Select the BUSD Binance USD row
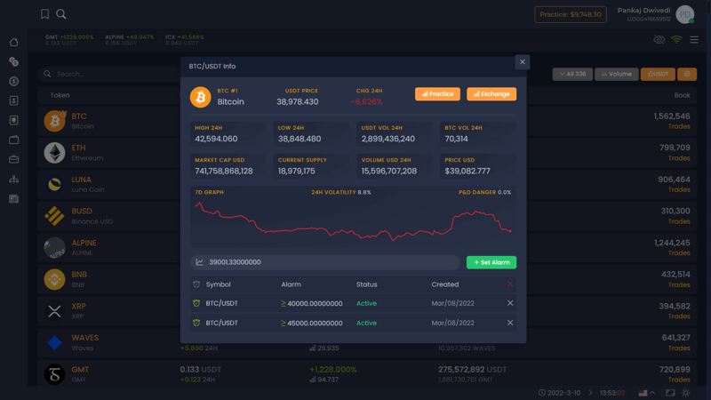This screenshot has height=400, width=711. click(367, 216)
